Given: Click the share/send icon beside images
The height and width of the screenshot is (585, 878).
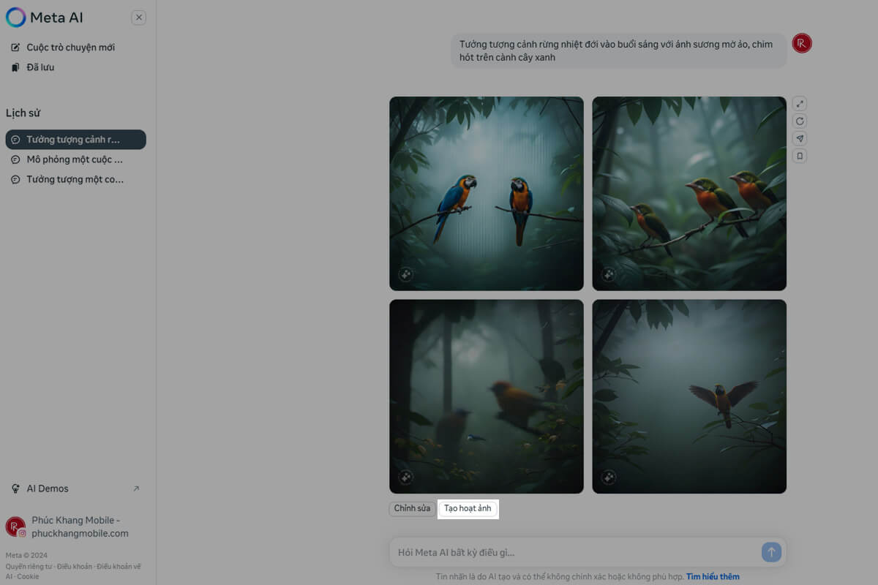Looking at the screenshot, I should (x=800, y=139).
